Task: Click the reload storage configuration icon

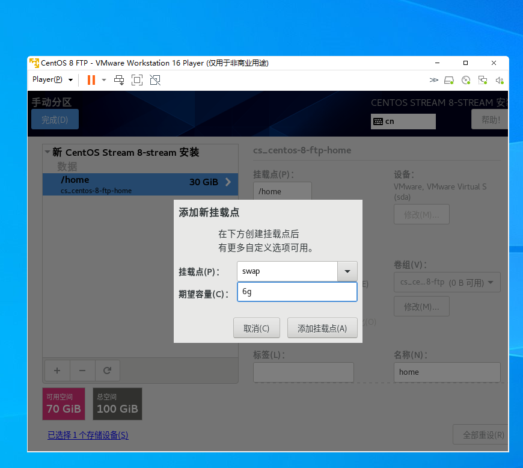Action: coord(108,371)
